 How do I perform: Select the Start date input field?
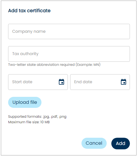(x=38, y=82)
